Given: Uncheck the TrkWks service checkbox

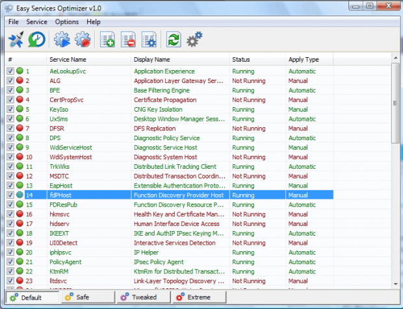Looking at the screenshot, I should pyautogui.click(x=10, y=166).
